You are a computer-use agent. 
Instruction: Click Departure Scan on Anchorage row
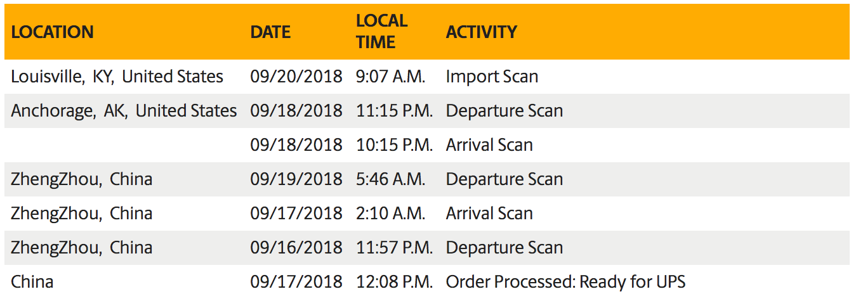point(504,111)
